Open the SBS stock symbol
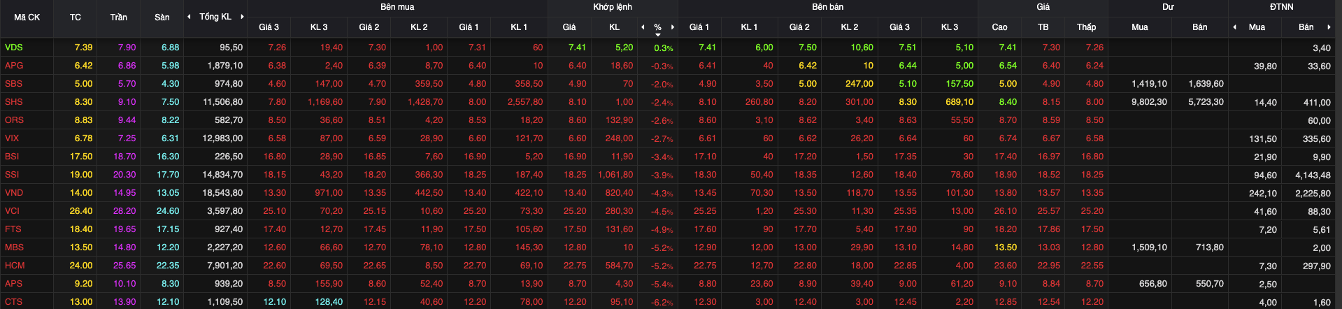Image resolution: width=1342 pixels, height=309 pixels. point(14,84)
